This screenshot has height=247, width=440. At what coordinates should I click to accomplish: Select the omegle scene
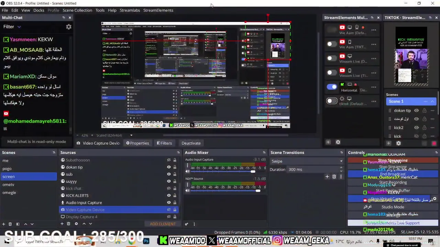click(29, 192)
